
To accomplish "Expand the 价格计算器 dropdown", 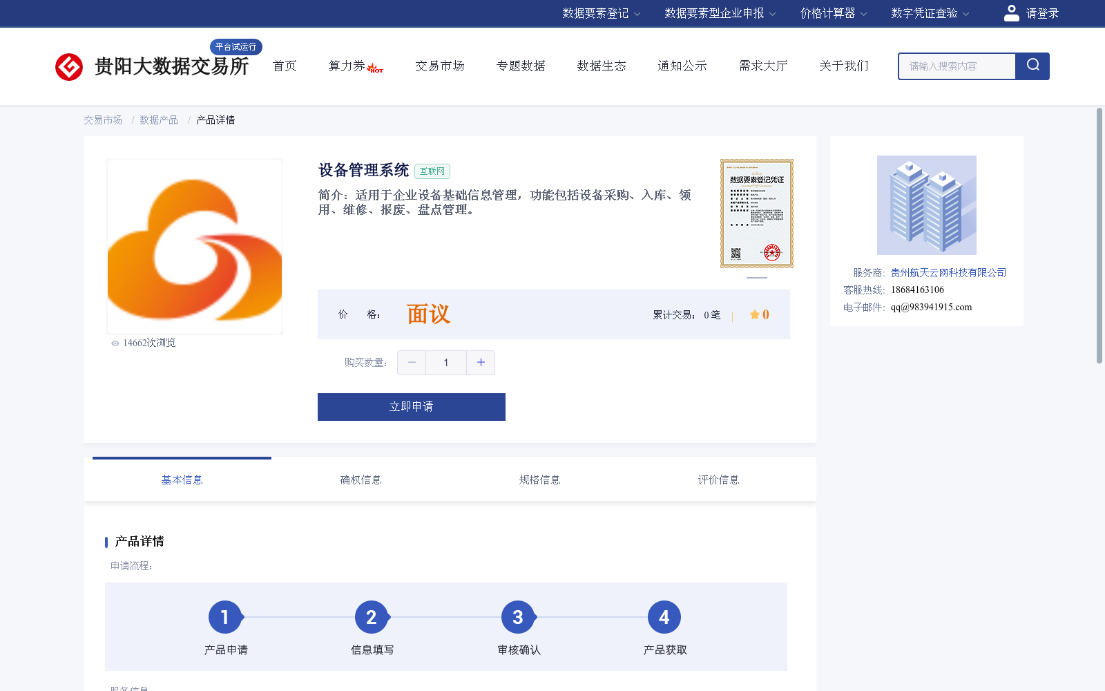I will (x=833, y=13).
